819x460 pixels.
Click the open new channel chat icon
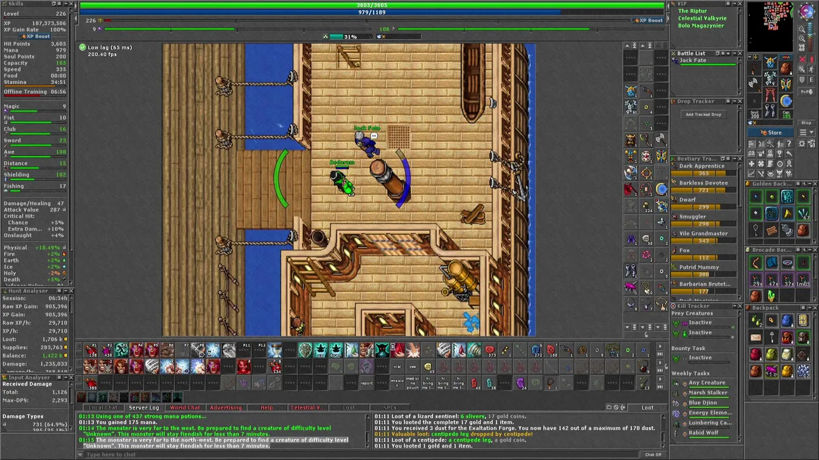(609, 407)
